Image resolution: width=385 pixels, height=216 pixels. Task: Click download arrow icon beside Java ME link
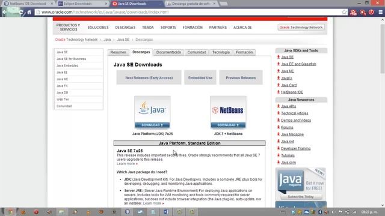pyautogui.click(x=279, y=71)
